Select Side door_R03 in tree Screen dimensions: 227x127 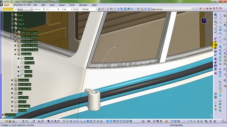click(24, 89)
